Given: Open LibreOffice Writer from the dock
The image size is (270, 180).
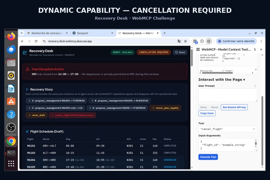Looking at the screenshot, I should 11,88.
